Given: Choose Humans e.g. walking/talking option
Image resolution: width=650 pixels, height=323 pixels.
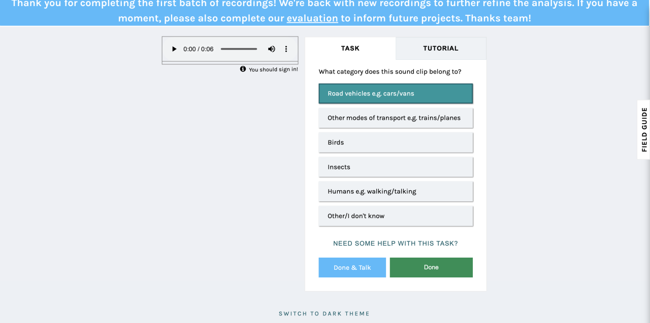Looking at the screenshot, I should [x=396, y=191].
